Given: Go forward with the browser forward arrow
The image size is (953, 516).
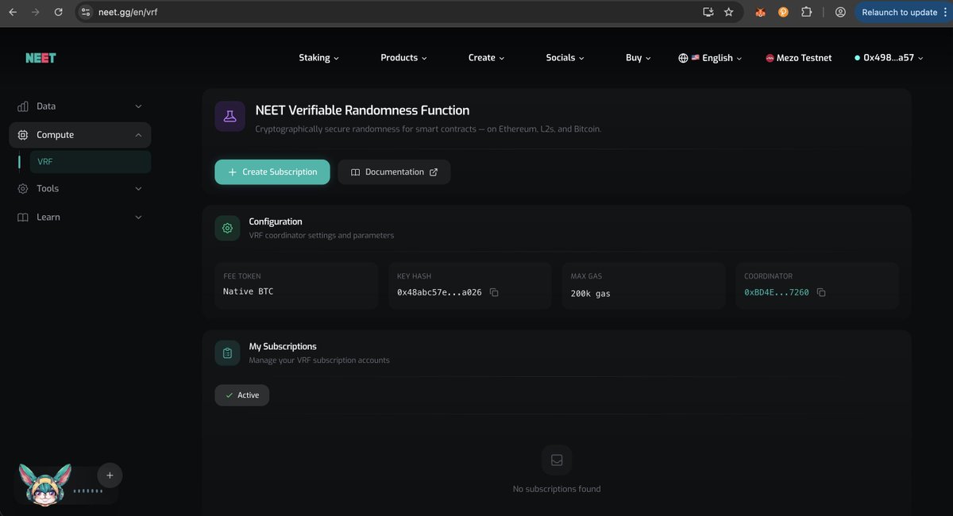Looking at the screenshot, I should pos(35,12).
